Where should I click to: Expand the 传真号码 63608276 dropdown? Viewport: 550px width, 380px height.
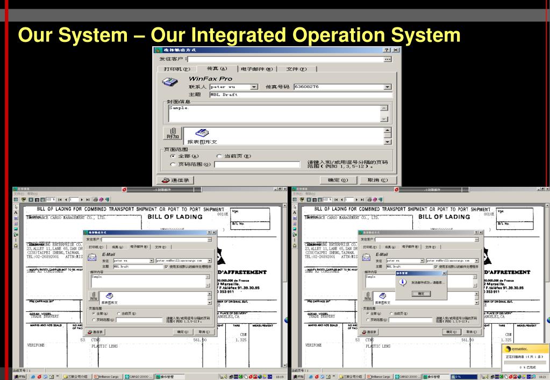(x=387, y=87)
